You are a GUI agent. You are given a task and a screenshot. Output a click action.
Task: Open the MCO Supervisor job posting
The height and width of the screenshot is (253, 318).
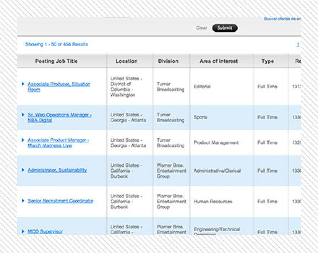[x=45, y=231]
